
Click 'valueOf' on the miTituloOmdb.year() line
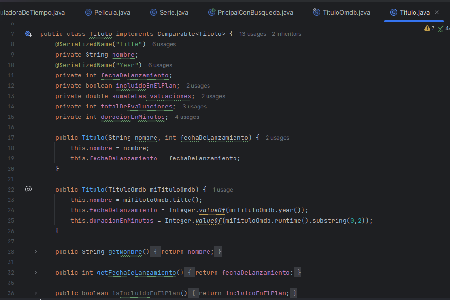tap(212, 210)
